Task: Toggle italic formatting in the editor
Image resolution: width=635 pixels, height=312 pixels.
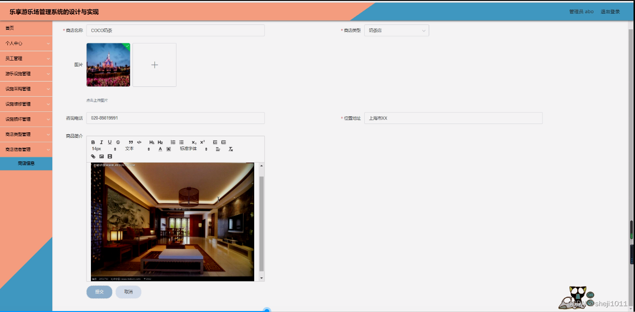Action: tap(101, 142)
